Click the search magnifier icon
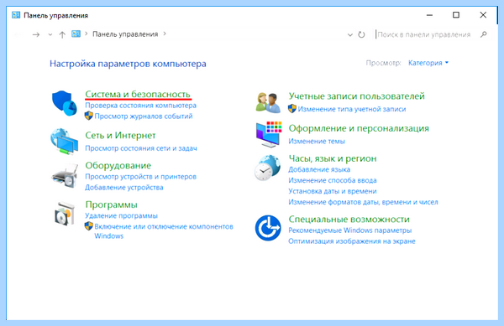Viewport: 504px width, 326px height. 484,34
